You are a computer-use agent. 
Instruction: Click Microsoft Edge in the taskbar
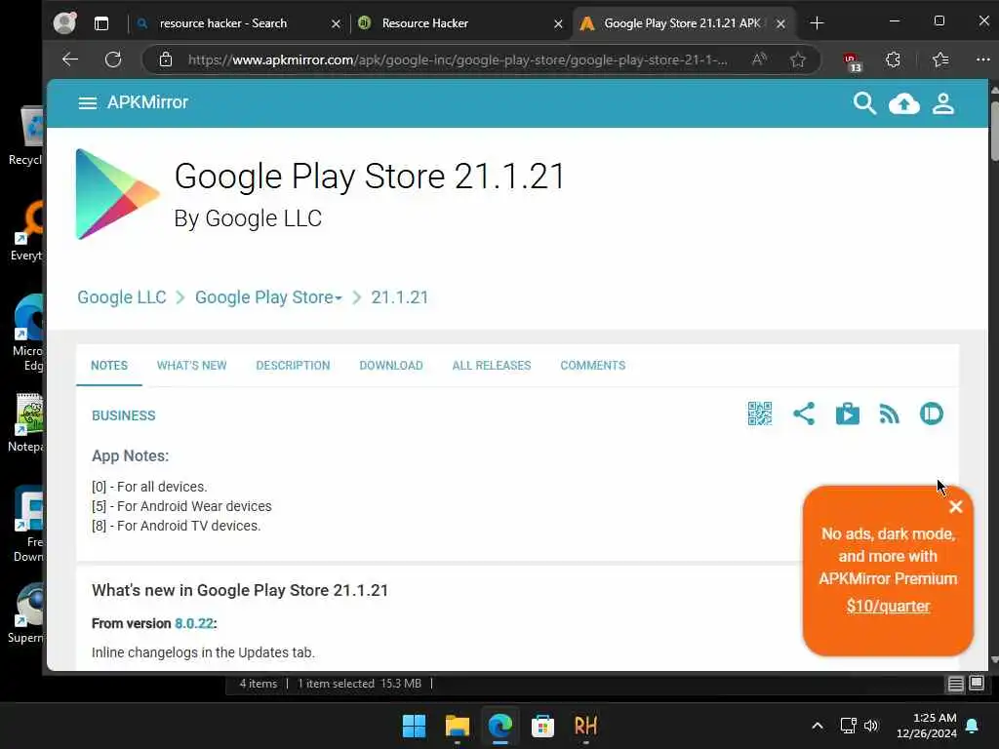(x=500, y=726)
